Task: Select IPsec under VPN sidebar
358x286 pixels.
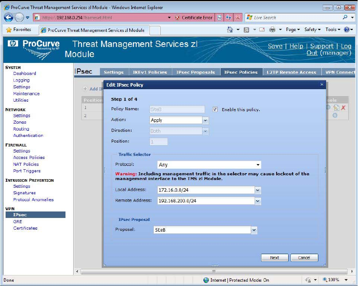Action: (x=35, y=214)
